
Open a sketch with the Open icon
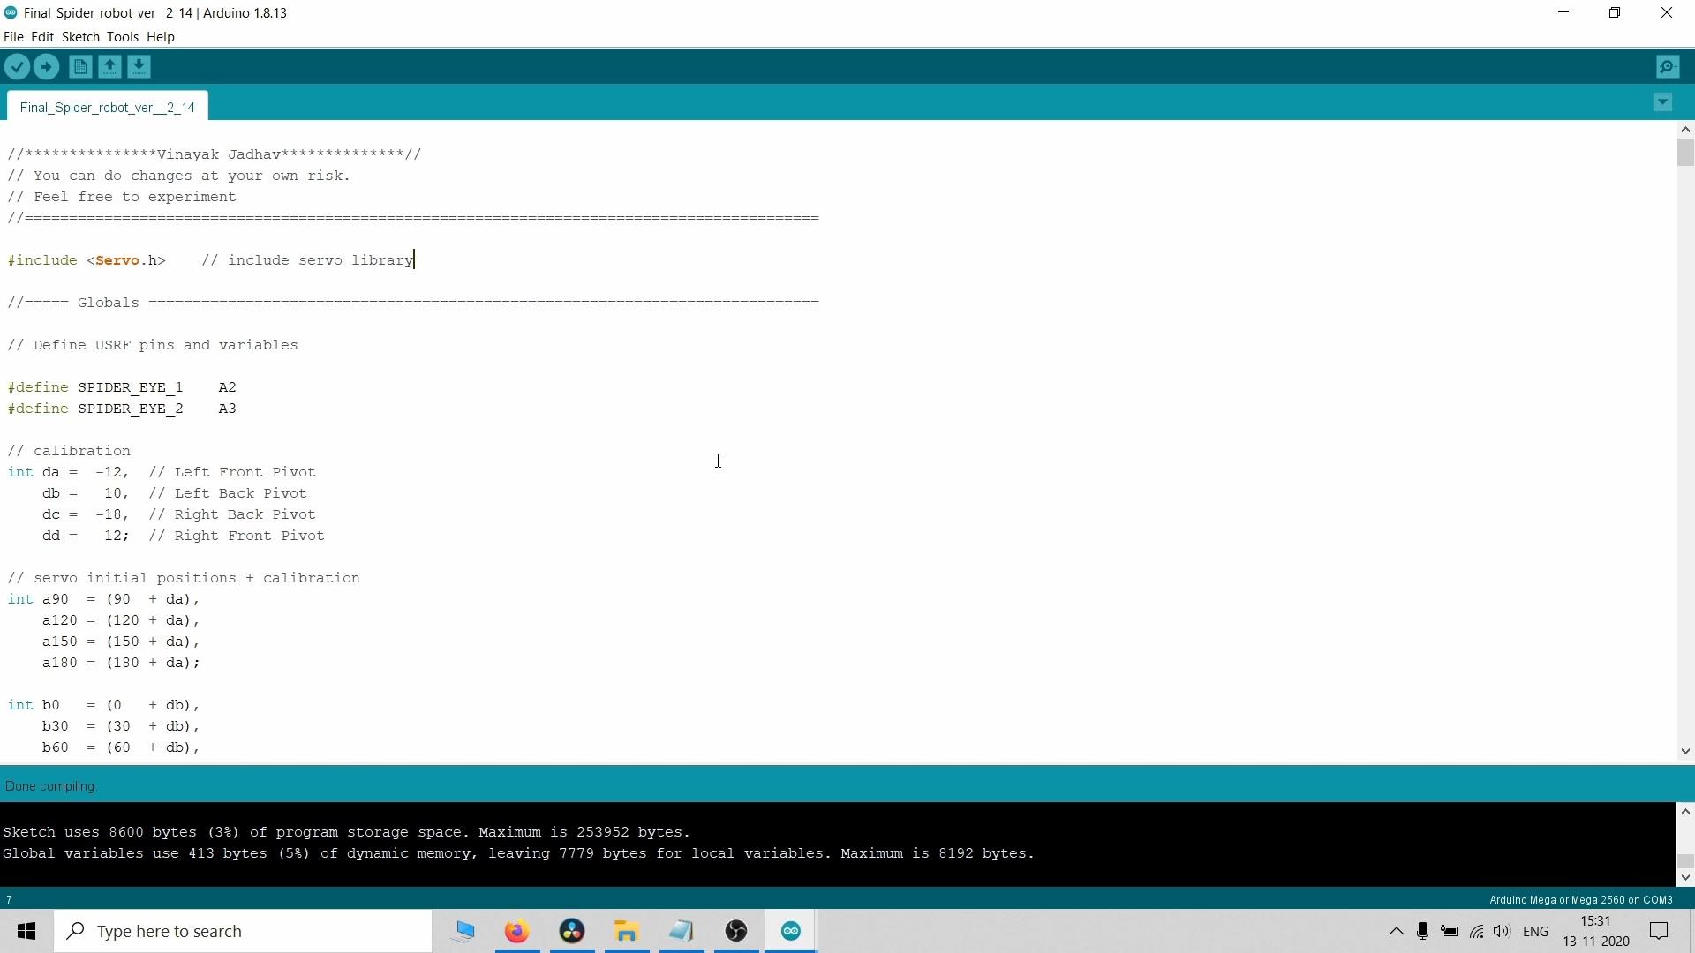109,67
